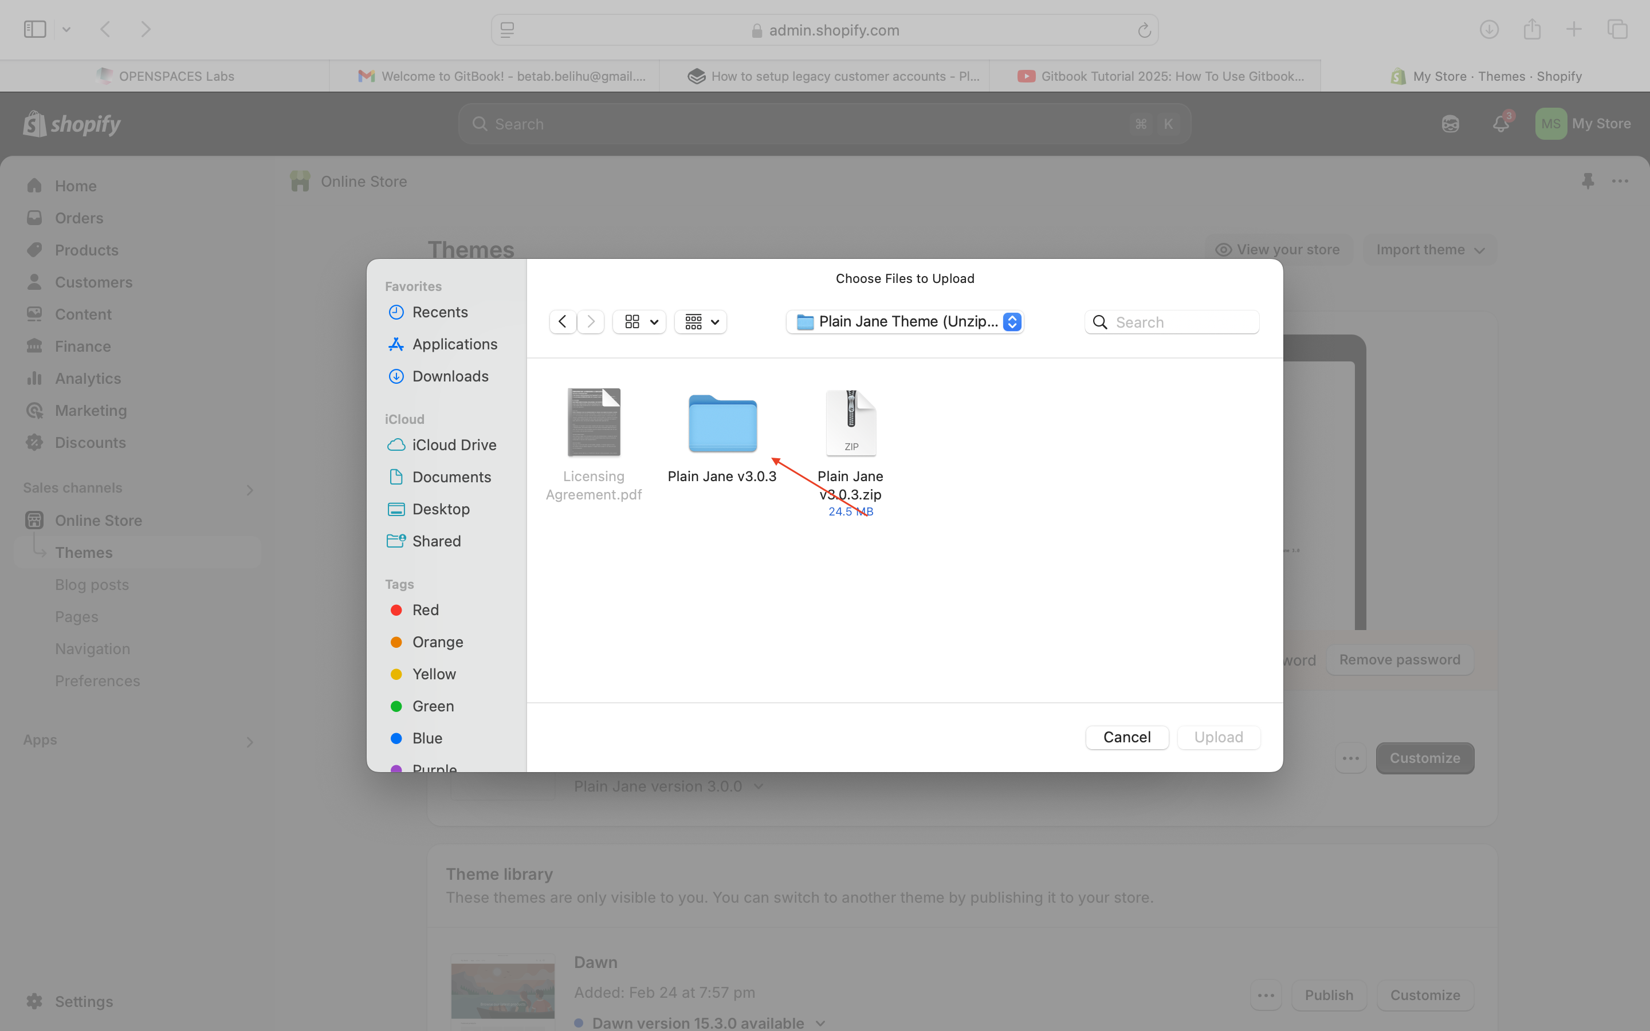1650x1031 pixels.
Task: Reload the admin.shopify.com page
Action: [1144, 30]
